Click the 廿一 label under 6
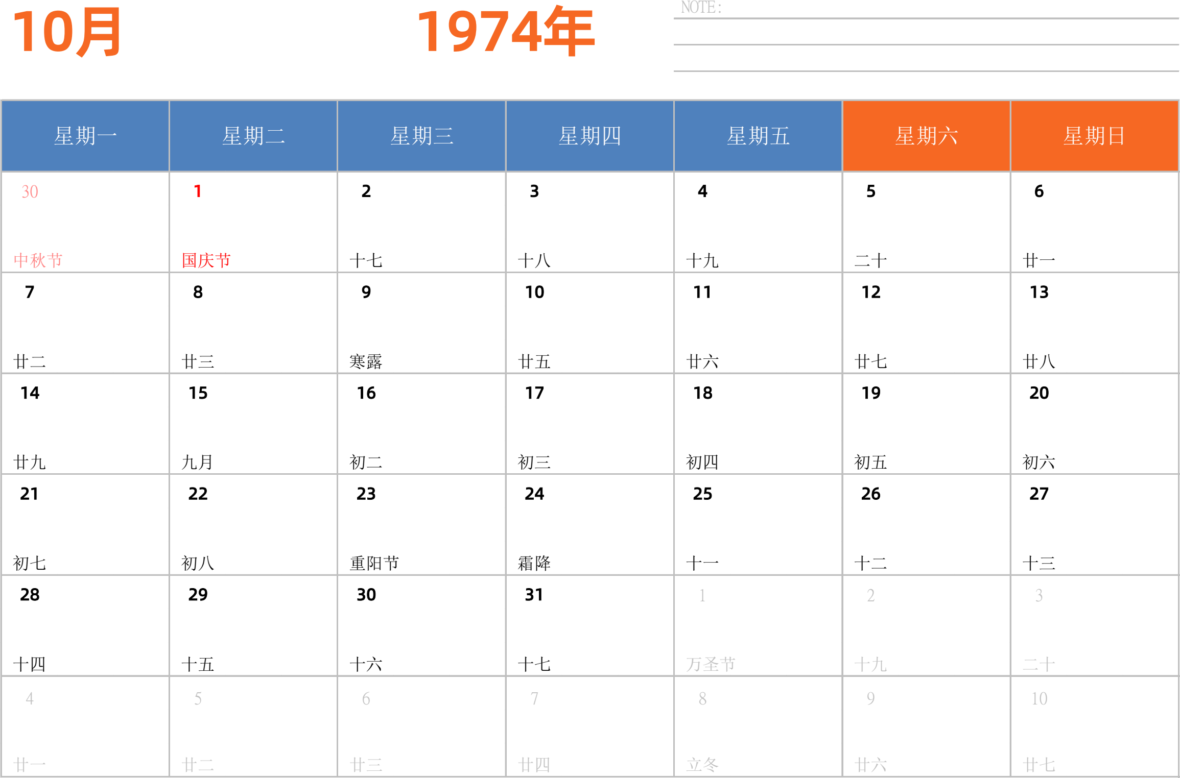This screenshot has height=778, width=1180. coord(1039,260)
